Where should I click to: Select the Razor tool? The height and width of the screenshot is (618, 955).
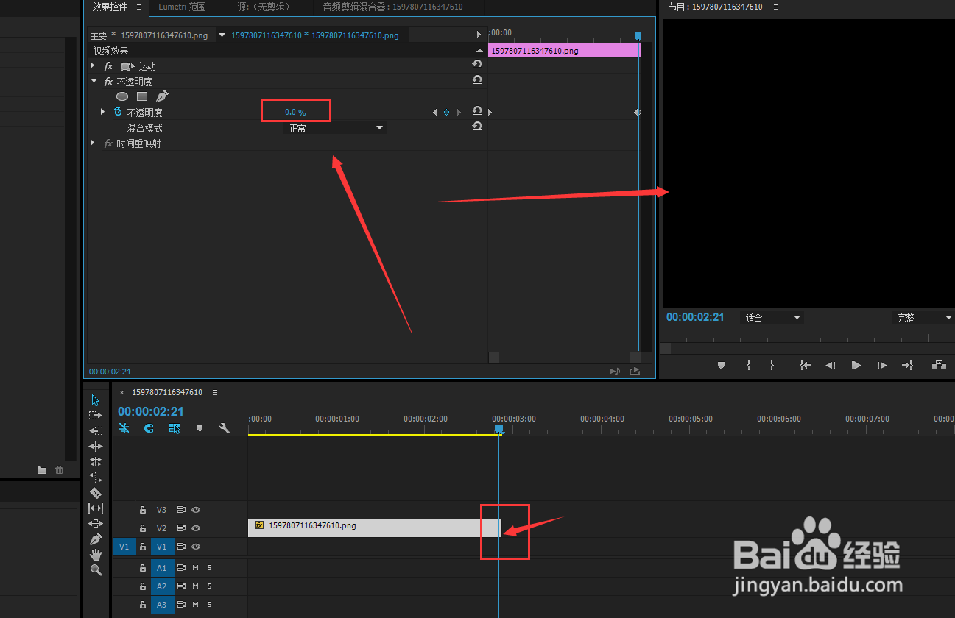click(x=96, y=493)
